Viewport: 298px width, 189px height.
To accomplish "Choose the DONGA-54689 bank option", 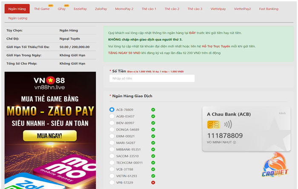I will 112,129.
